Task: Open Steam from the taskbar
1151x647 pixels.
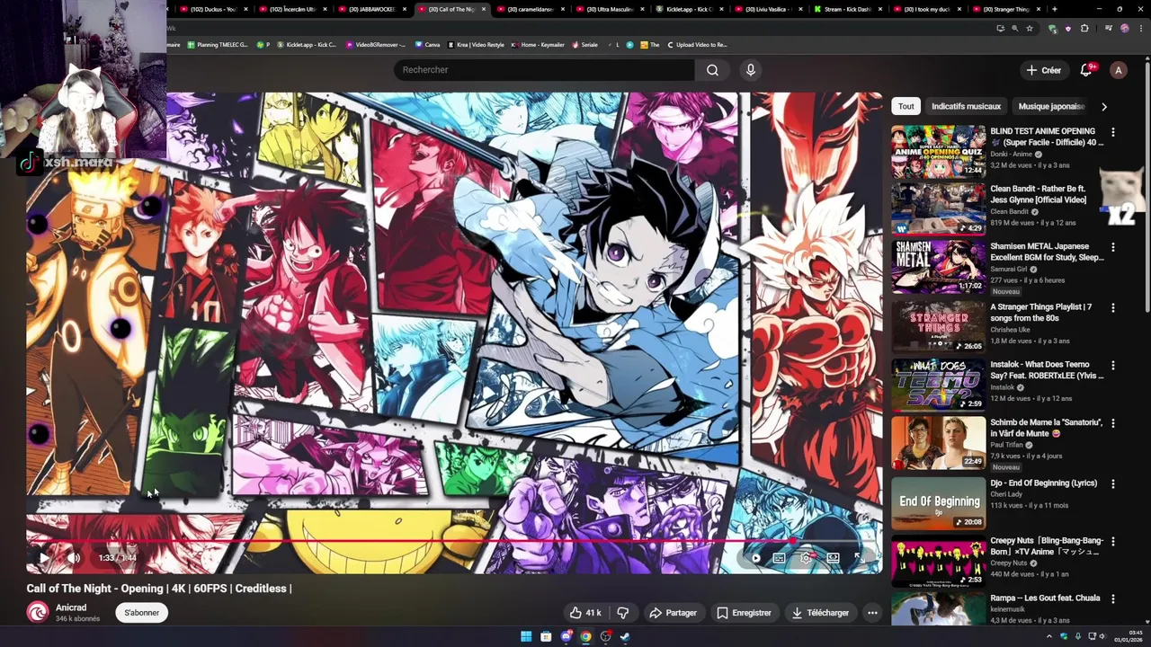Action: pos(625,637)
